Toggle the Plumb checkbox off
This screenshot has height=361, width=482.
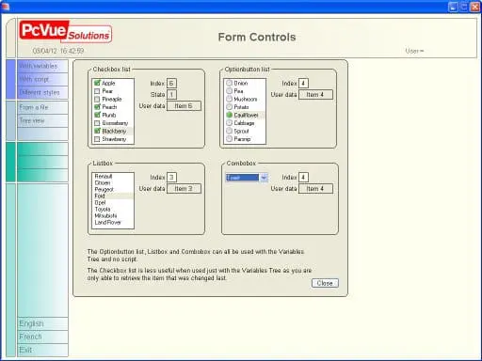(x=97, y=115)
